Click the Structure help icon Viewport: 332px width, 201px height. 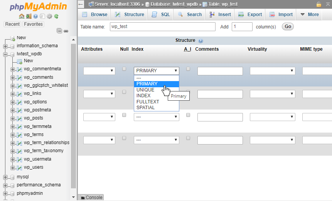[201, 41]
